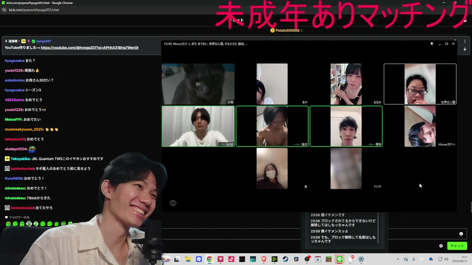Image resolution: width=472 pixels, height=265 pixels.
Task: Show hidden system tray icons
Action: pyautogui.click(x=398, y=259)
